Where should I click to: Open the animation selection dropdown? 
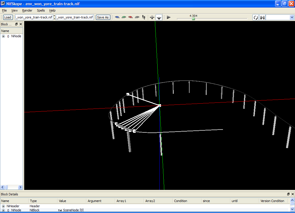291,18
